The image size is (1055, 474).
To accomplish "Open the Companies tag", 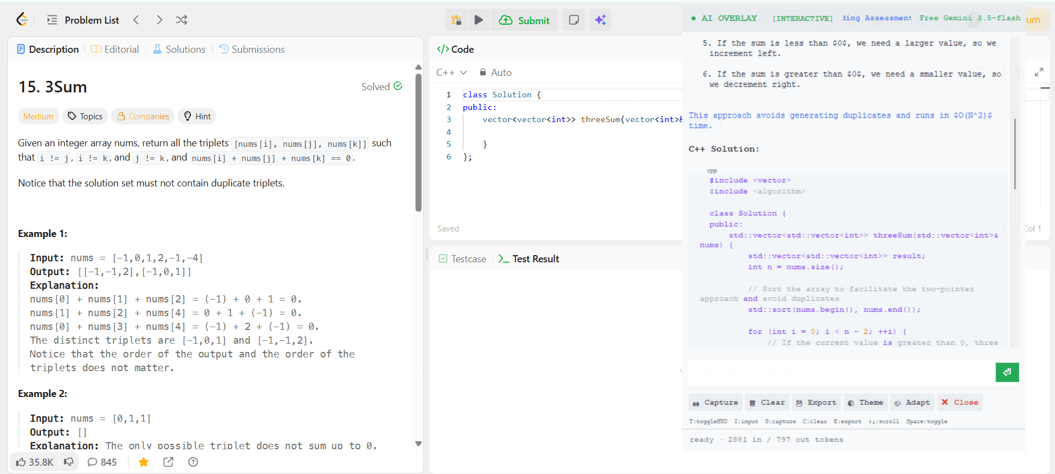I will [x=143, y=116].
